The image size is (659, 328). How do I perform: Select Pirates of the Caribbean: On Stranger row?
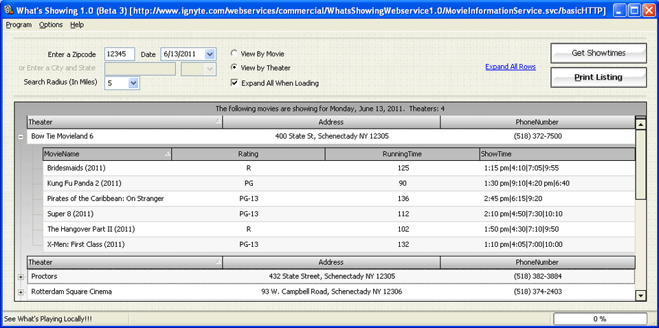coord(339,199)
